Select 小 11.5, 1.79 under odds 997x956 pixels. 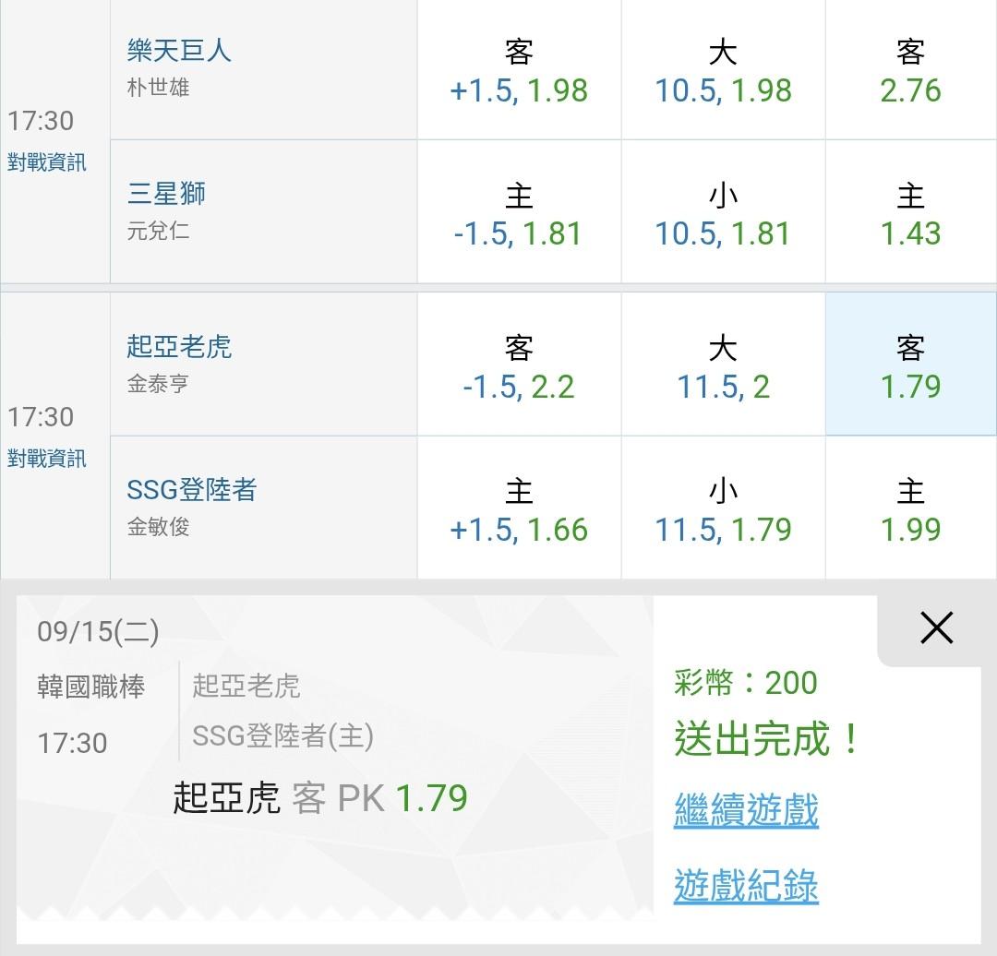[x=723, y=508]
